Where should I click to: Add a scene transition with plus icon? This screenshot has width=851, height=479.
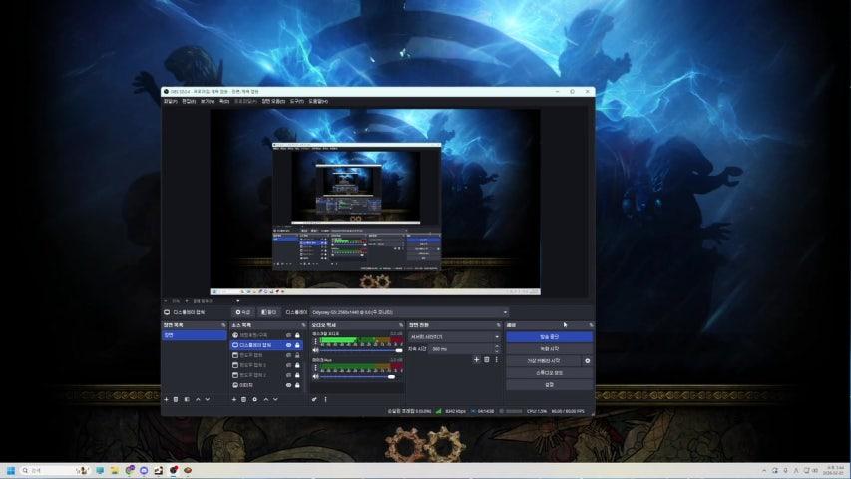476,359
